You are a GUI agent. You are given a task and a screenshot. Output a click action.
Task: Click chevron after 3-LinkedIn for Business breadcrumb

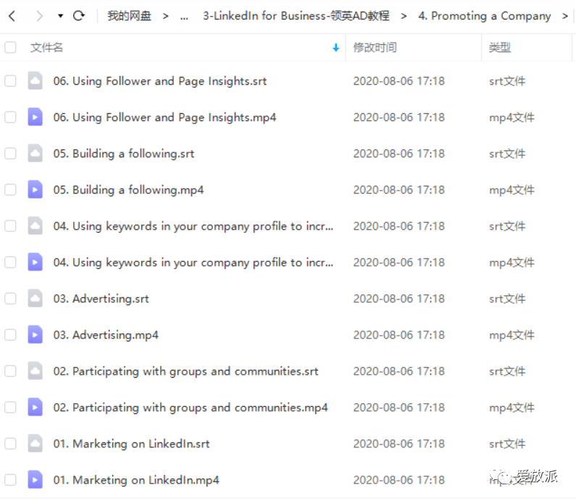pos(404,16)
